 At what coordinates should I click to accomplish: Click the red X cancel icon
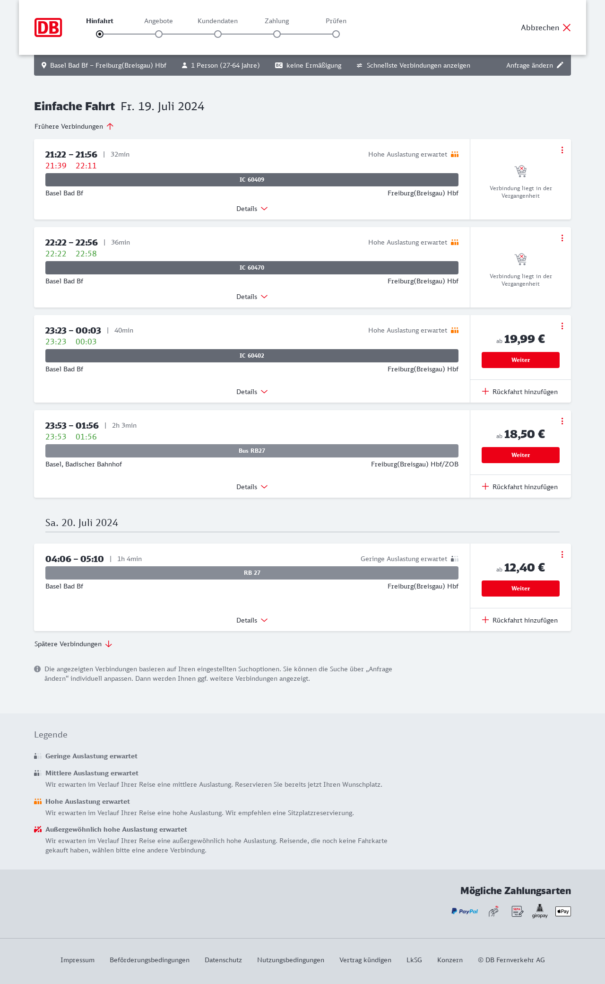point(567,27)
